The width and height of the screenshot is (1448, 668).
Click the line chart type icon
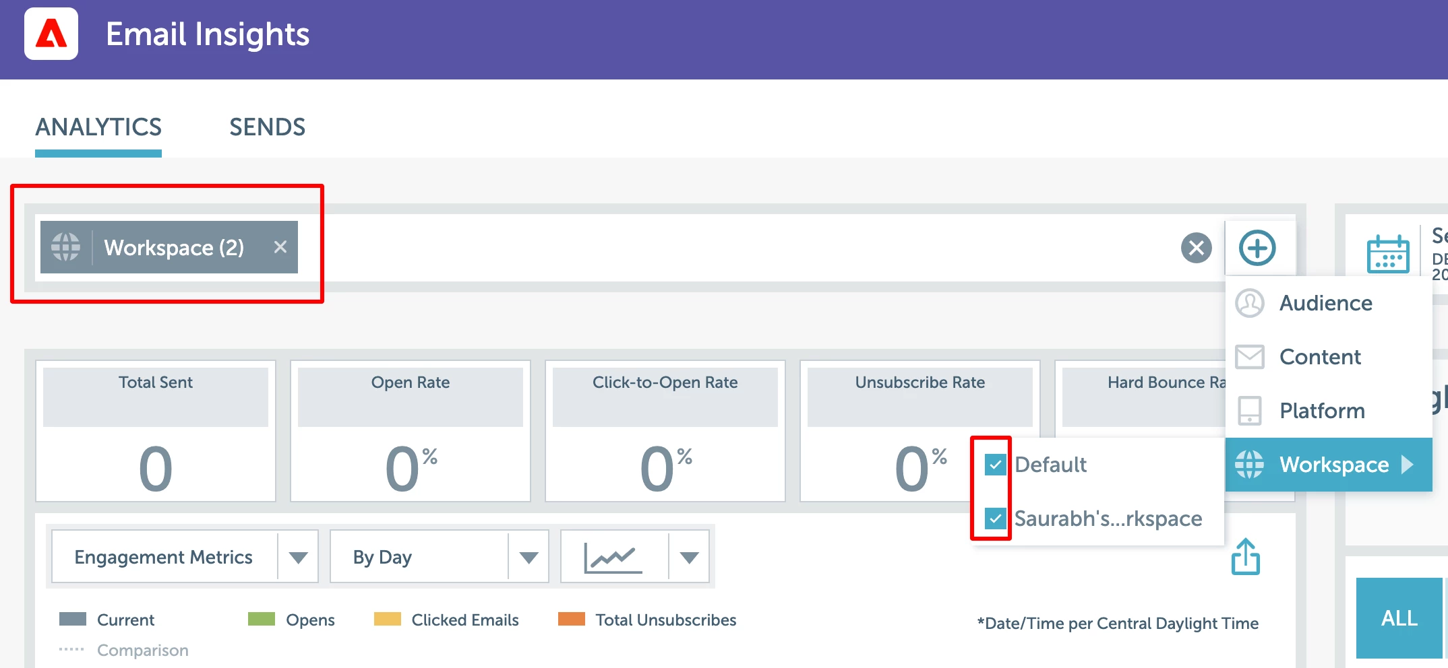[x=613, y=558]
